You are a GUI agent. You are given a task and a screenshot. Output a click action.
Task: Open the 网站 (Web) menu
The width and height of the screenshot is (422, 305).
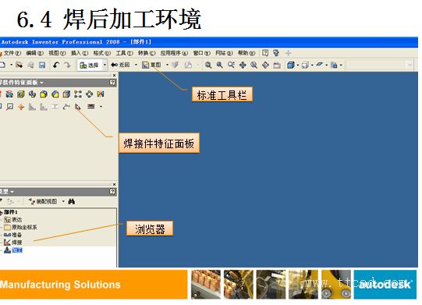(x=224, y=53)
